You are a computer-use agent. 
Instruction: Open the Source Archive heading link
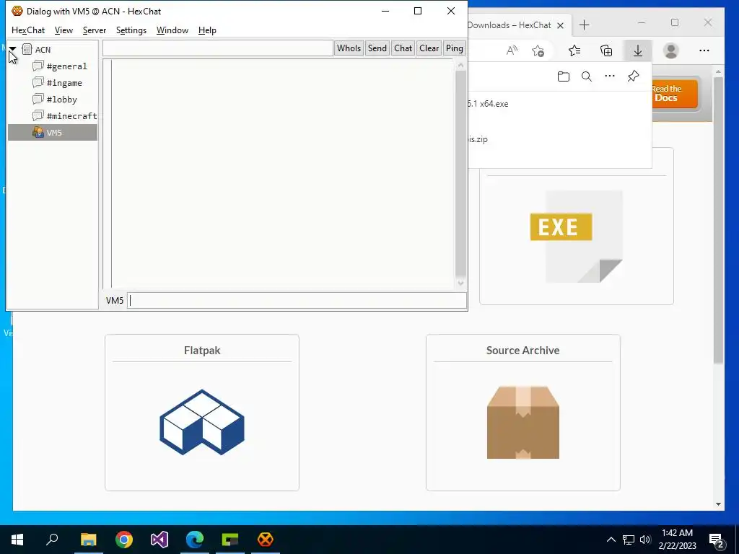tap(522, 350)
